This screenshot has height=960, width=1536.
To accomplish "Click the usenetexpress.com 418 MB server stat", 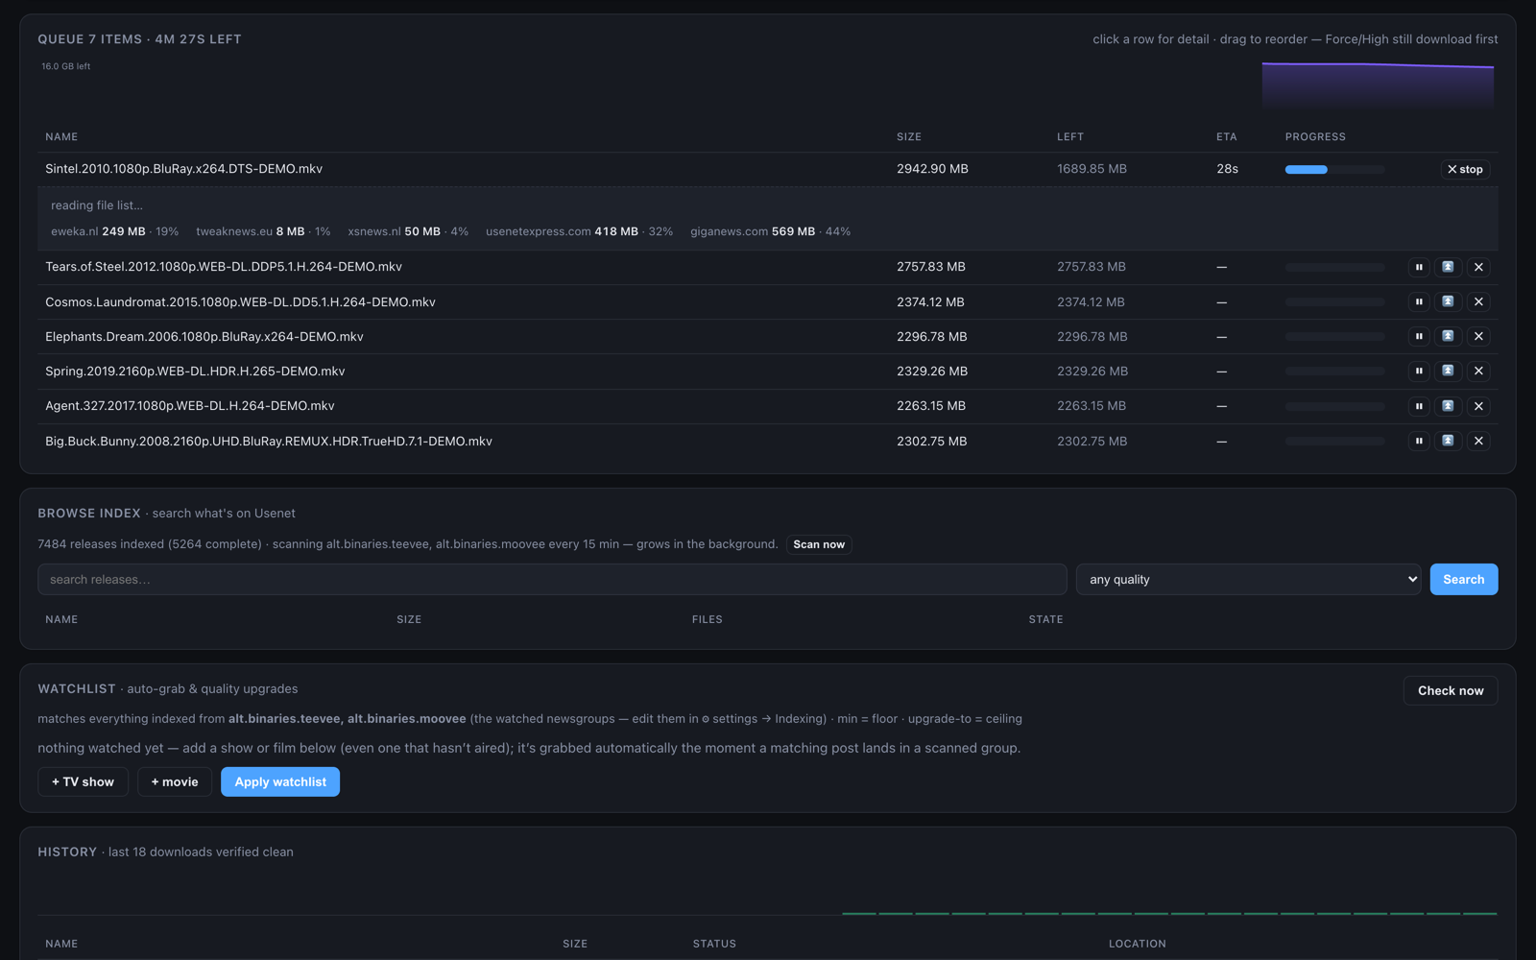I will tap(579, 231).
